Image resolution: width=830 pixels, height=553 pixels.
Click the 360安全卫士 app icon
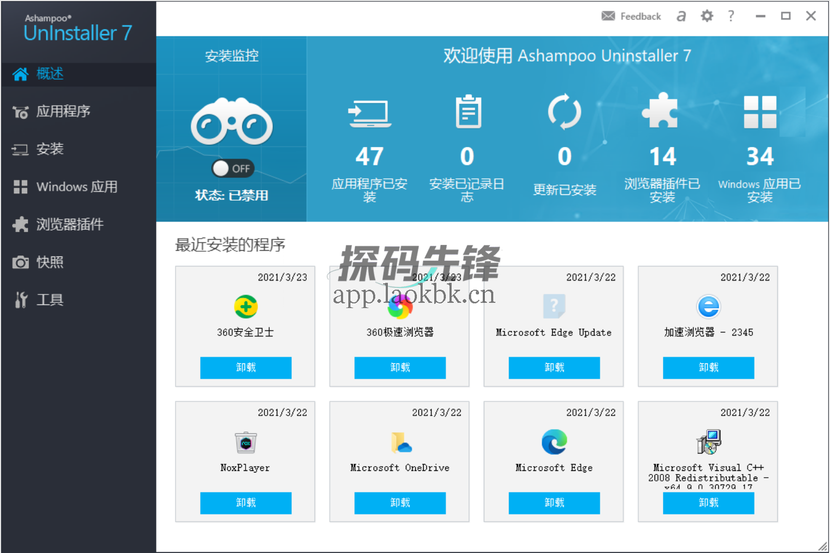(246, 307)
